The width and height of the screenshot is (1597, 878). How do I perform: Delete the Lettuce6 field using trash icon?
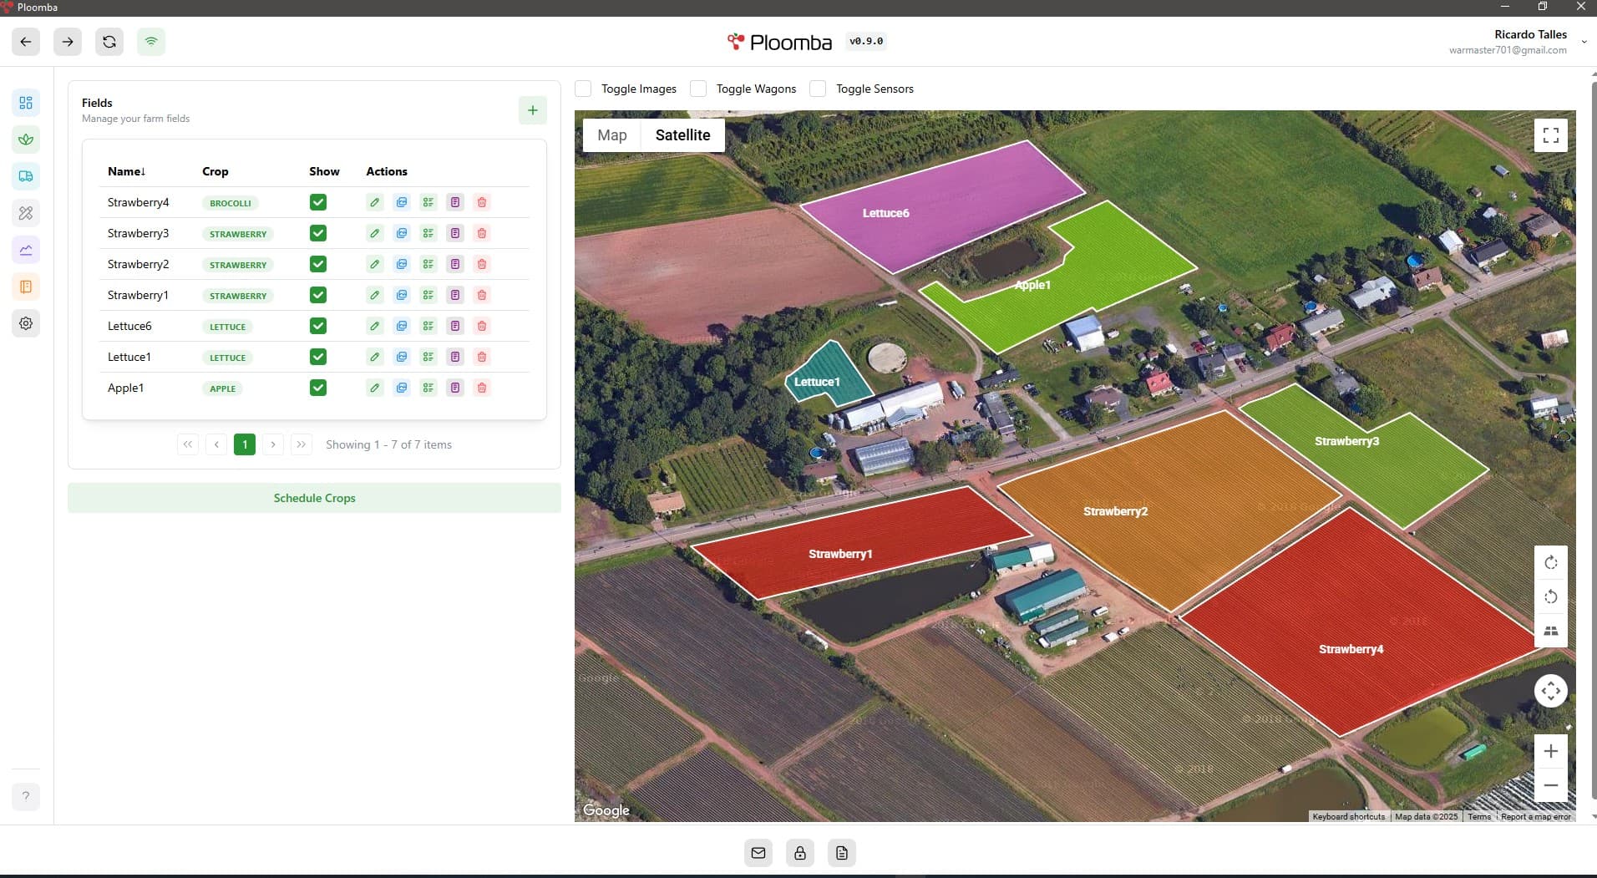coord(482,326)
